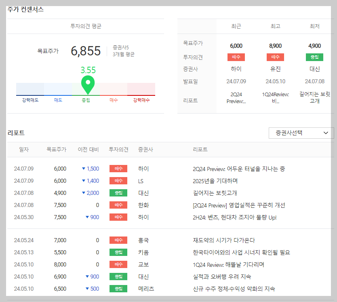This screenshot has width=337, height=302.
Task: Click the red 매수 tag on the 흥국 row
Action: point(118,240)
